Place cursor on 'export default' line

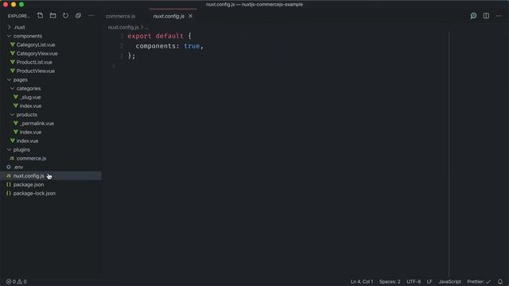tap(159, 36)
